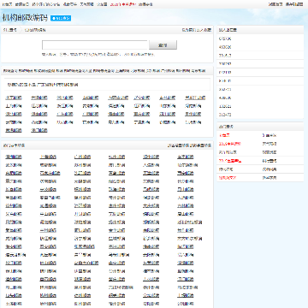This screenshot has height=308, width=308.
Task: Open 河北邮编 in the province list
Action: pyautogui.click(x=65, y=98)
